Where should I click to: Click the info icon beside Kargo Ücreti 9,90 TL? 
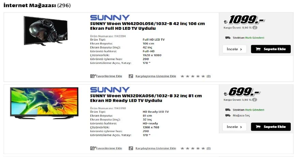[x=255, y=28]
